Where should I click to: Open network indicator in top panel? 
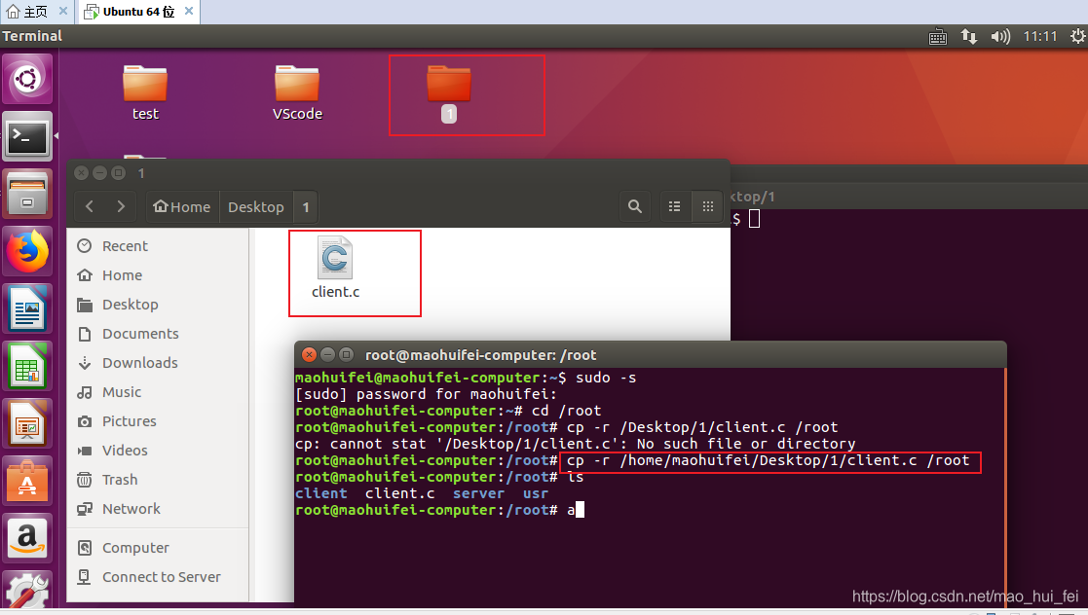point(969,37)
